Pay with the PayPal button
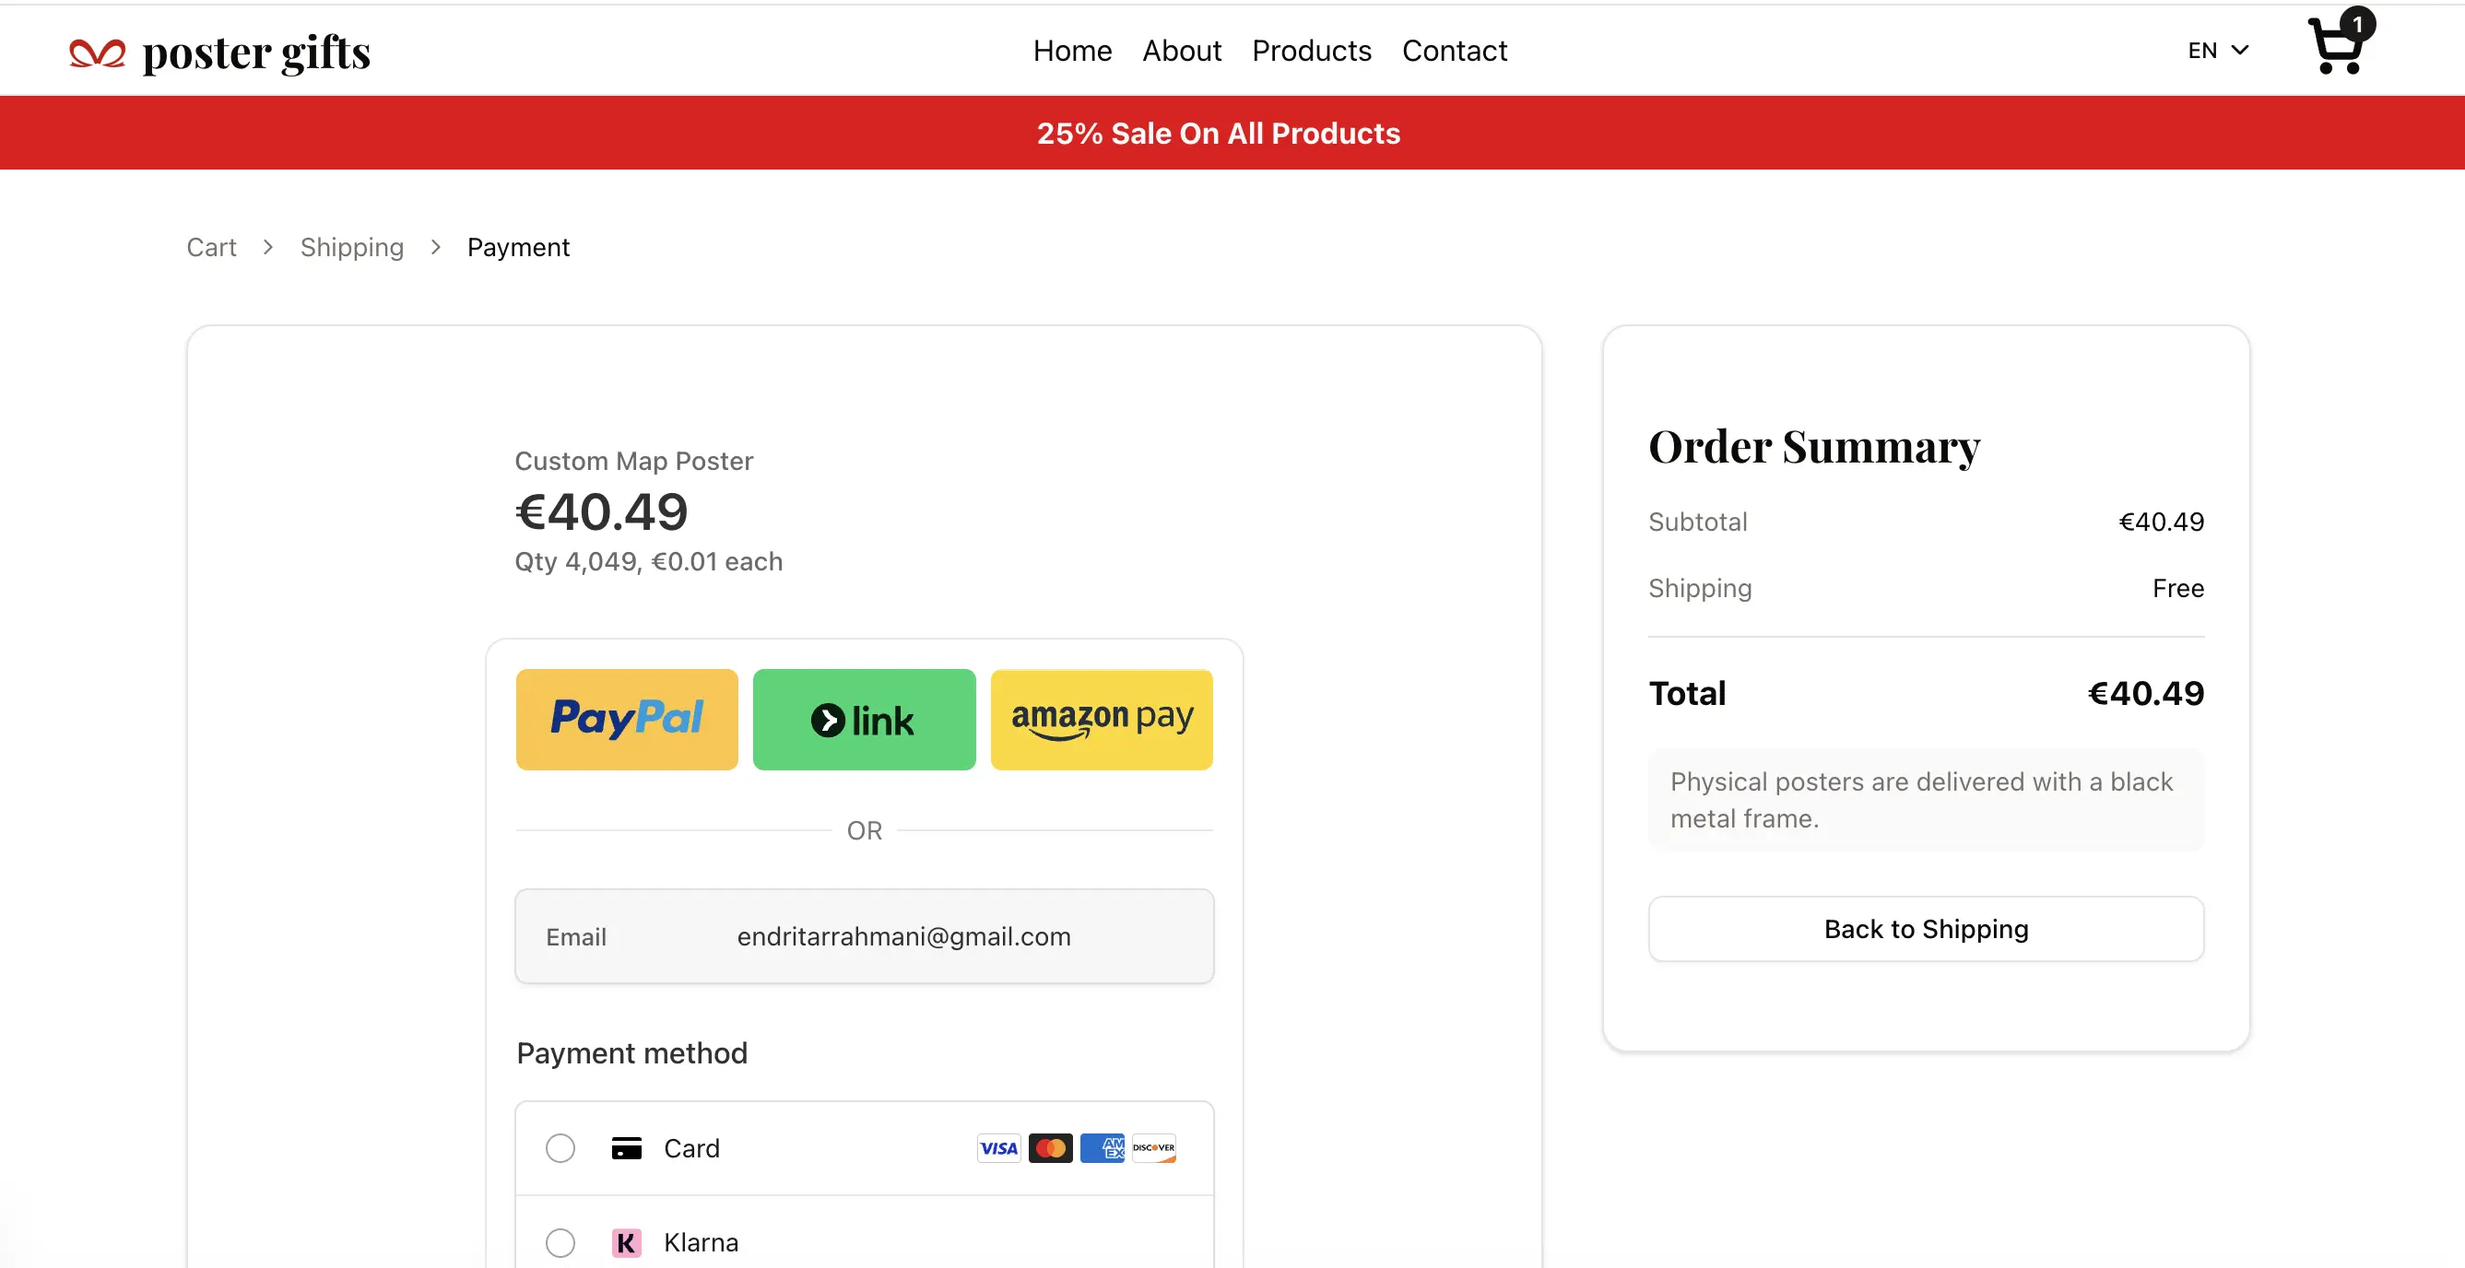The image size is (2465, 1268). coord(627,719)
